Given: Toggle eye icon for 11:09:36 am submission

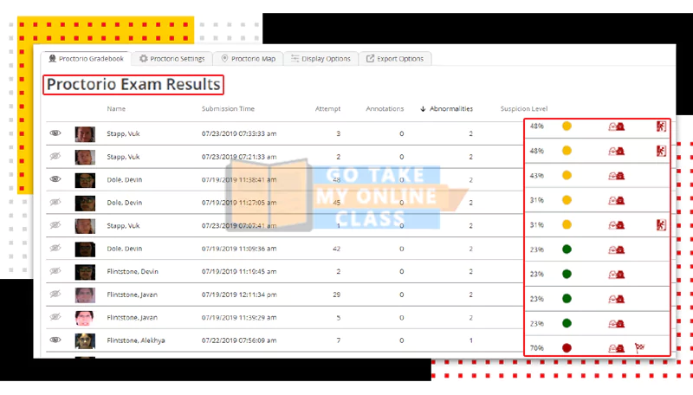Looking at the screenshot, I should pos(55,248).
